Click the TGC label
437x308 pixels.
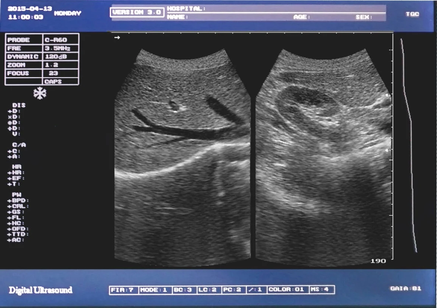(x=412, y=14)
